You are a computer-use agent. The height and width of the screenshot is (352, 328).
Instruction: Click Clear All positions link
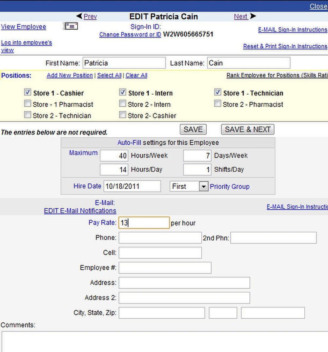[136, 75]
